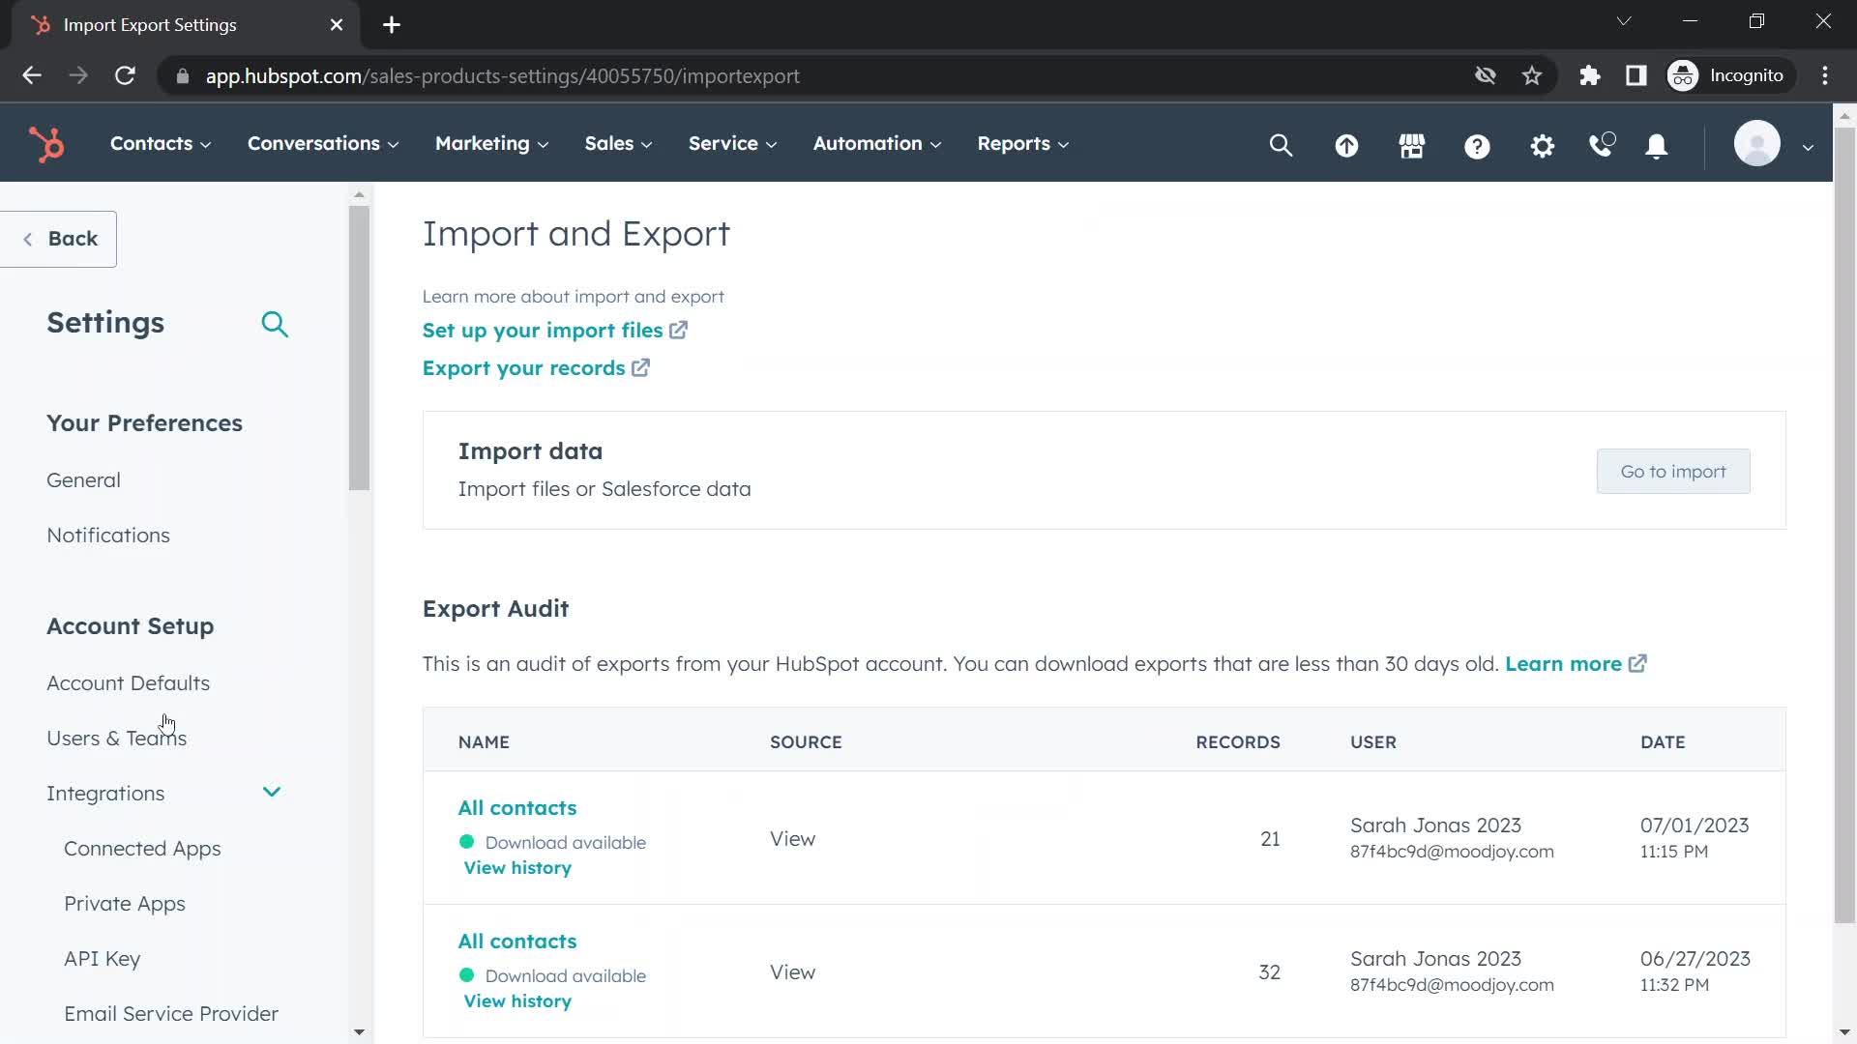
Task: Open the account dropdown caret
Action: [x=1808, y=147]
